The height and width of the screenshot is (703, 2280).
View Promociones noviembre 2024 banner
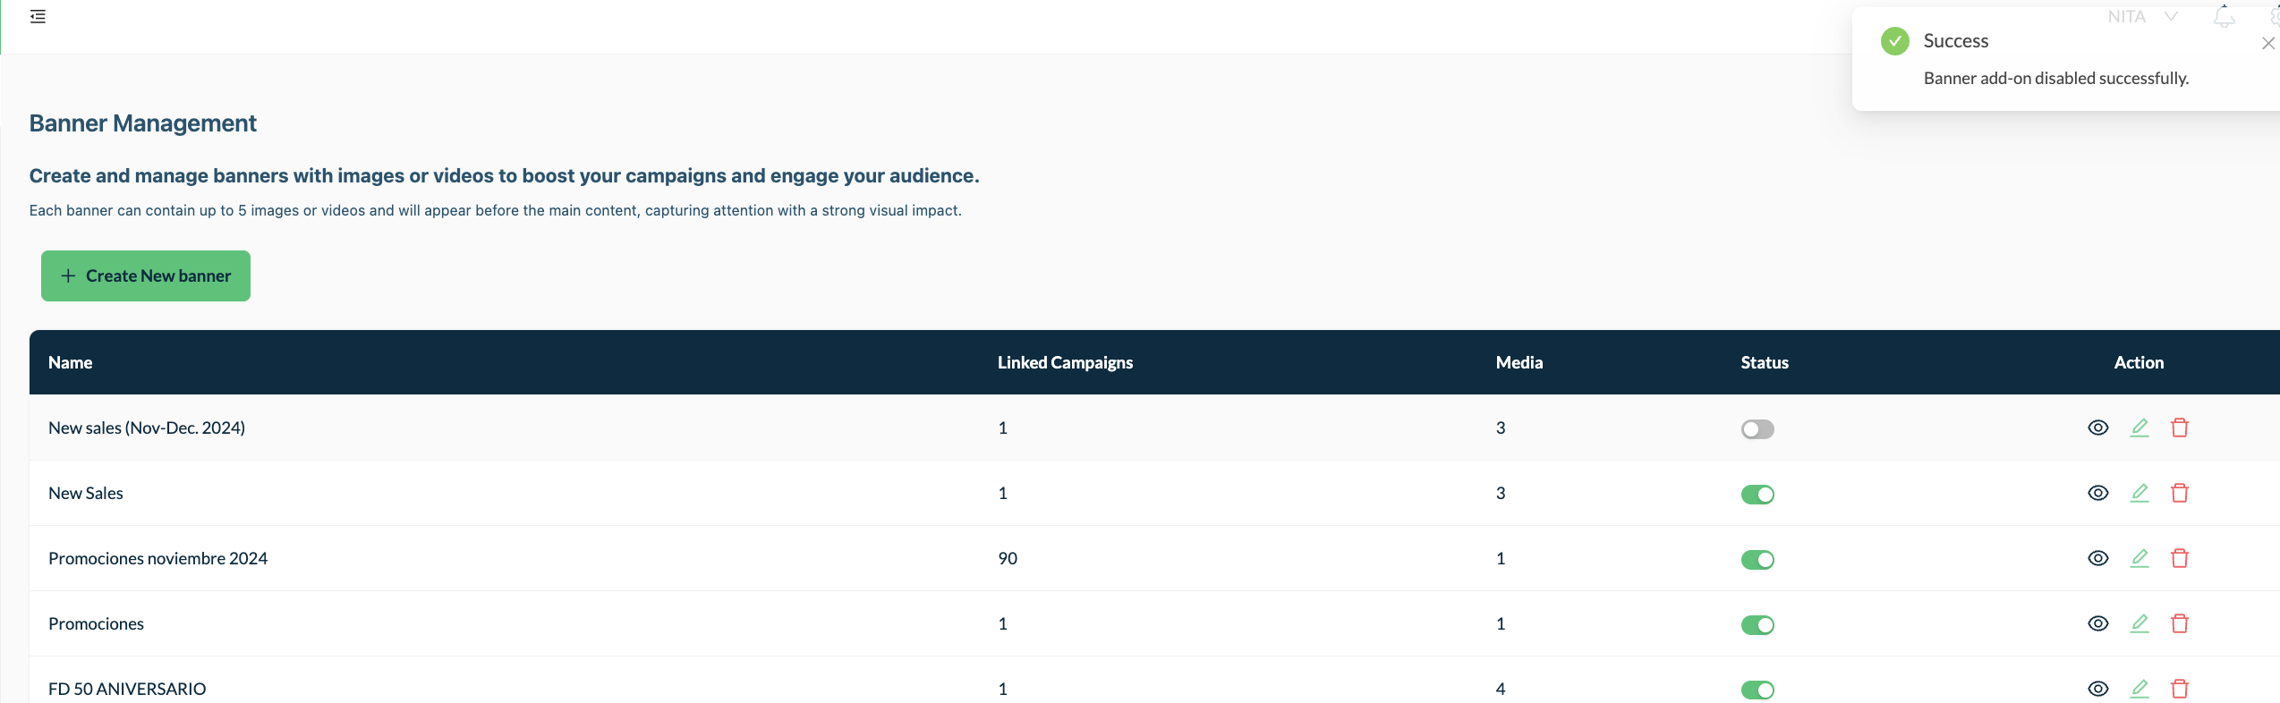[2098, 558]
